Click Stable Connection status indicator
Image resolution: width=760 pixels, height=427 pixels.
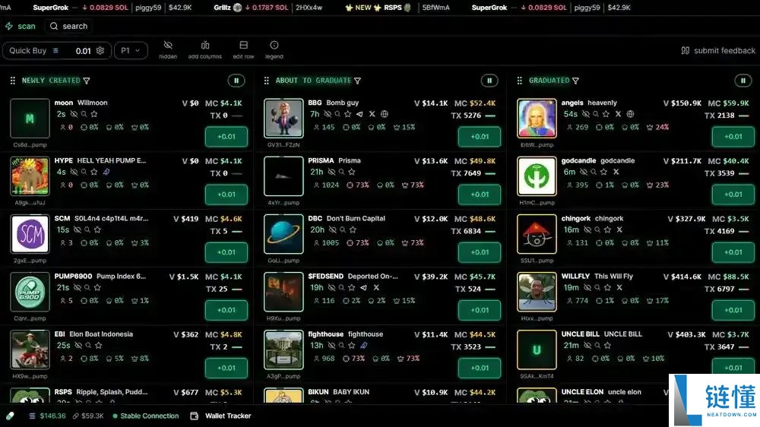tap(145, 416)
